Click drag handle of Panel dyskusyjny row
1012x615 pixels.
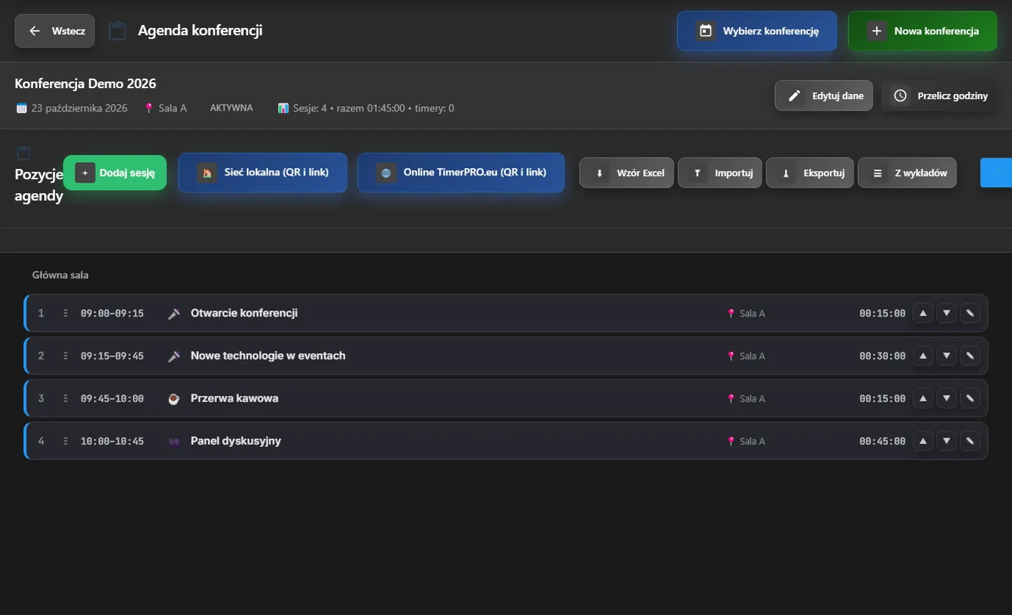tap(65, 441)
